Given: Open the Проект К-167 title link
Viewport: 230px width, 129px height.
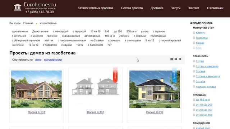Looking at the screenshot, I should point(96,112).
